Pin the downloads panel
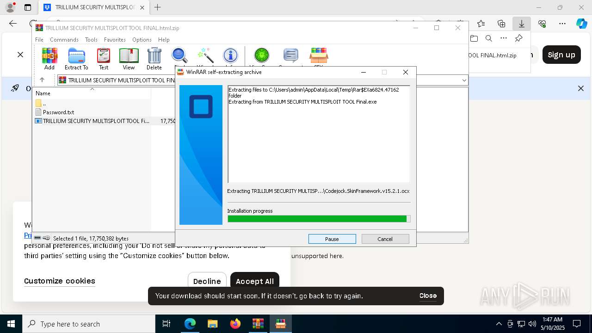The image size is (592, 333). [519, 38]
